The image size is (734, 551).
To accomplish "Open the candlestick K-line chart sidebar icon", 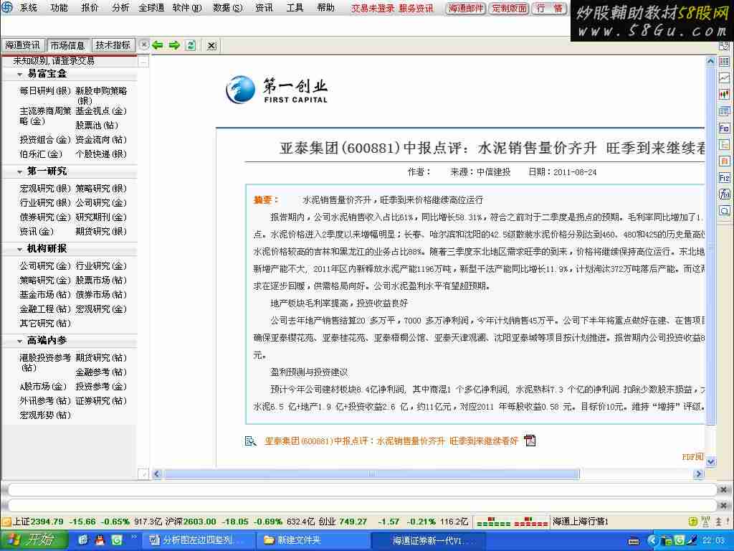I will 724,95.
